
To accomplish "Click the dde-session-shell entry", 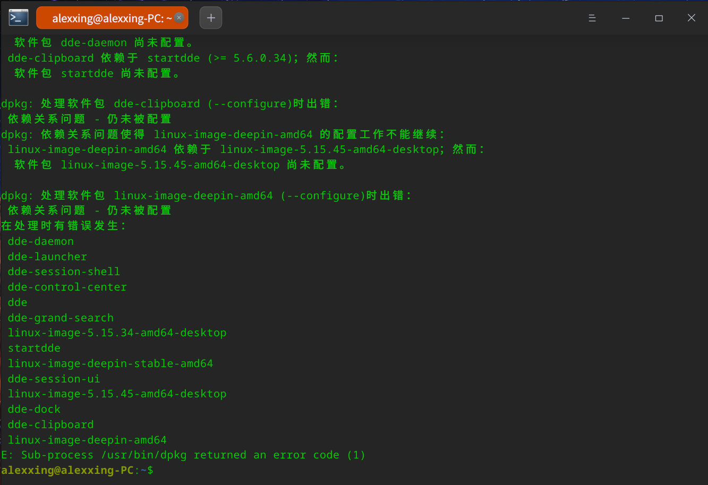I will coord(63,271).
